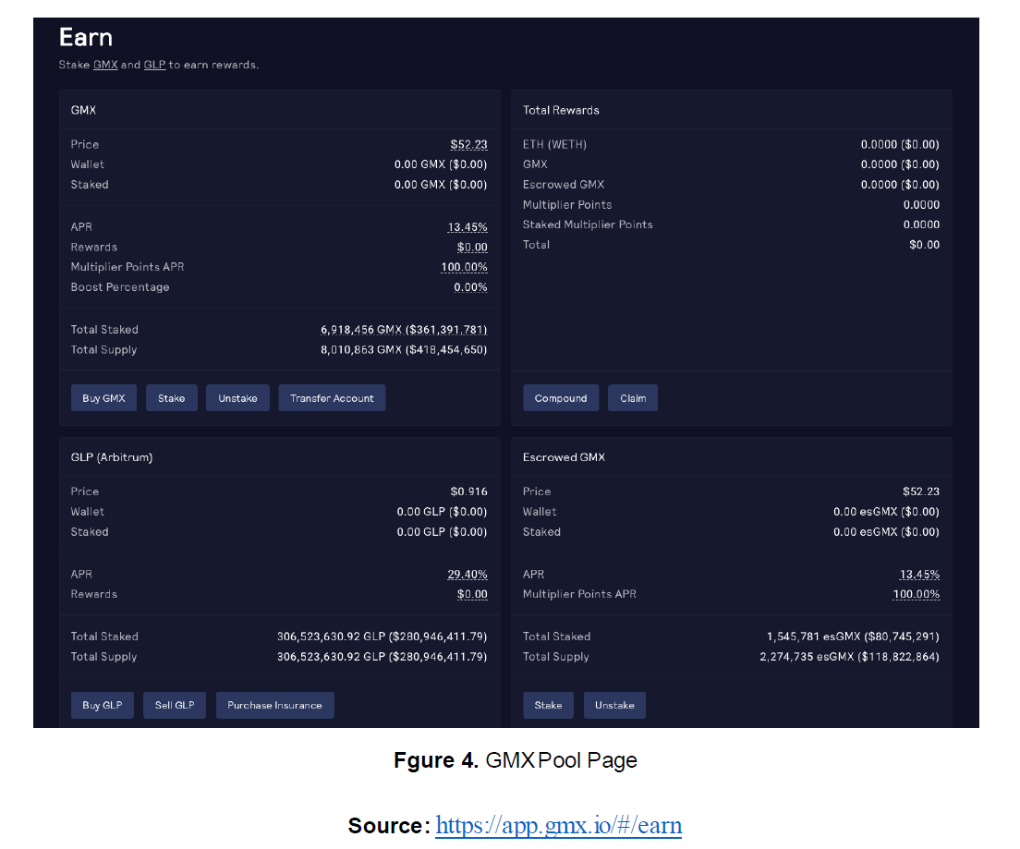The height and width of the screenshot is (849, 1020).
Task: Click GMX Total Supply 8,010,863 GMX value
Action: pos(404,349)
